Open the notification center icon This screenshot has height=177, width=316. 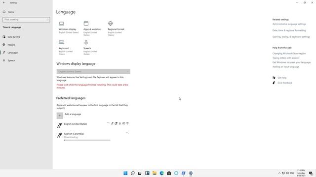point(311,173)
